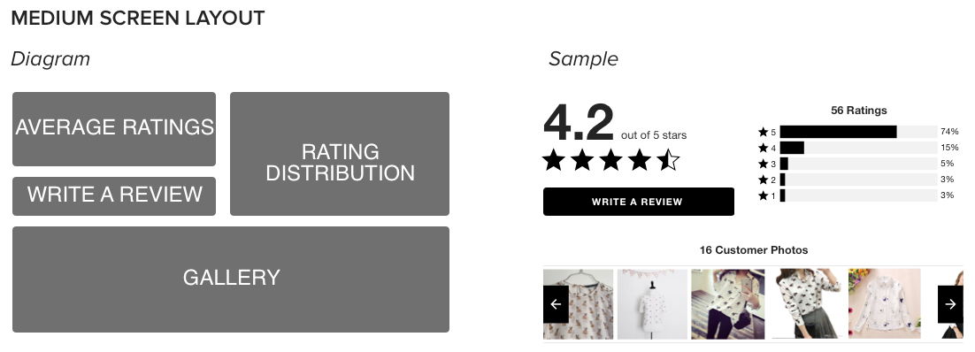Click the gallery left arrow button

pyautogui.click(x=556, y=304)
